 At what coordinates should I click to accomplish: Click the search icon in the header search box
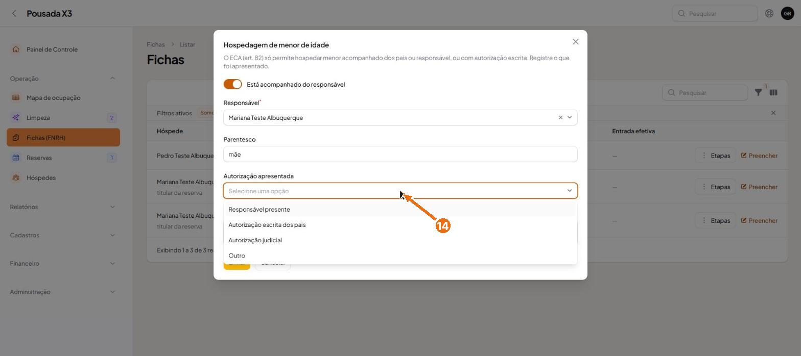tap(681, 13)
